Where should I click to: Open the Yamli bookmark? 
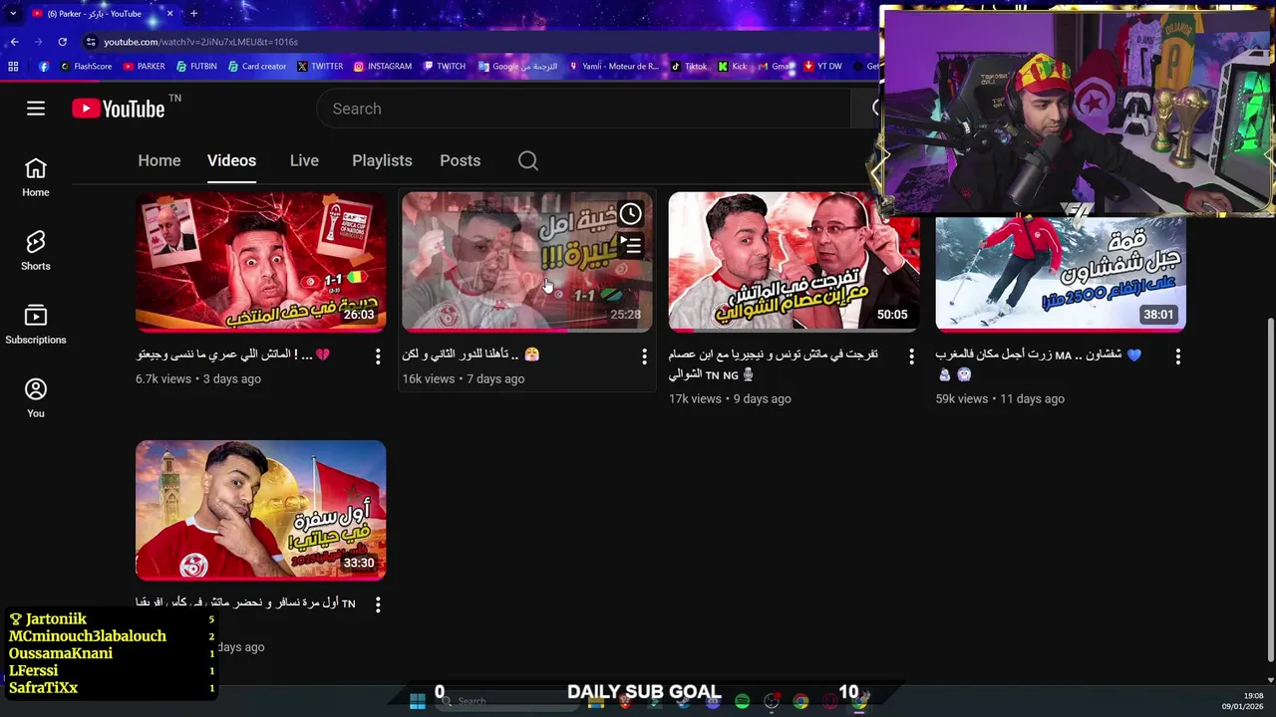point(613,67)
